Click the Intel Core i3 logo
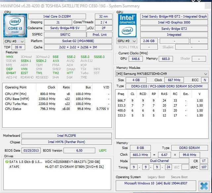The width and height of the screenshot is (212, 193). point(15,25)
